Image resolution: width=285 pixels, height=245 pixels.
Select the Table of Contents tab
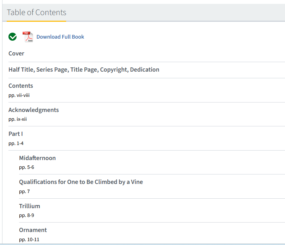click(37, 13)
